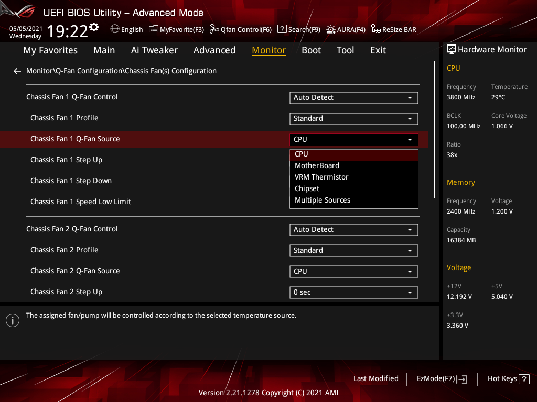Screen dimensions: 537x402
Task: Click English language label
Action: (132, 29)
